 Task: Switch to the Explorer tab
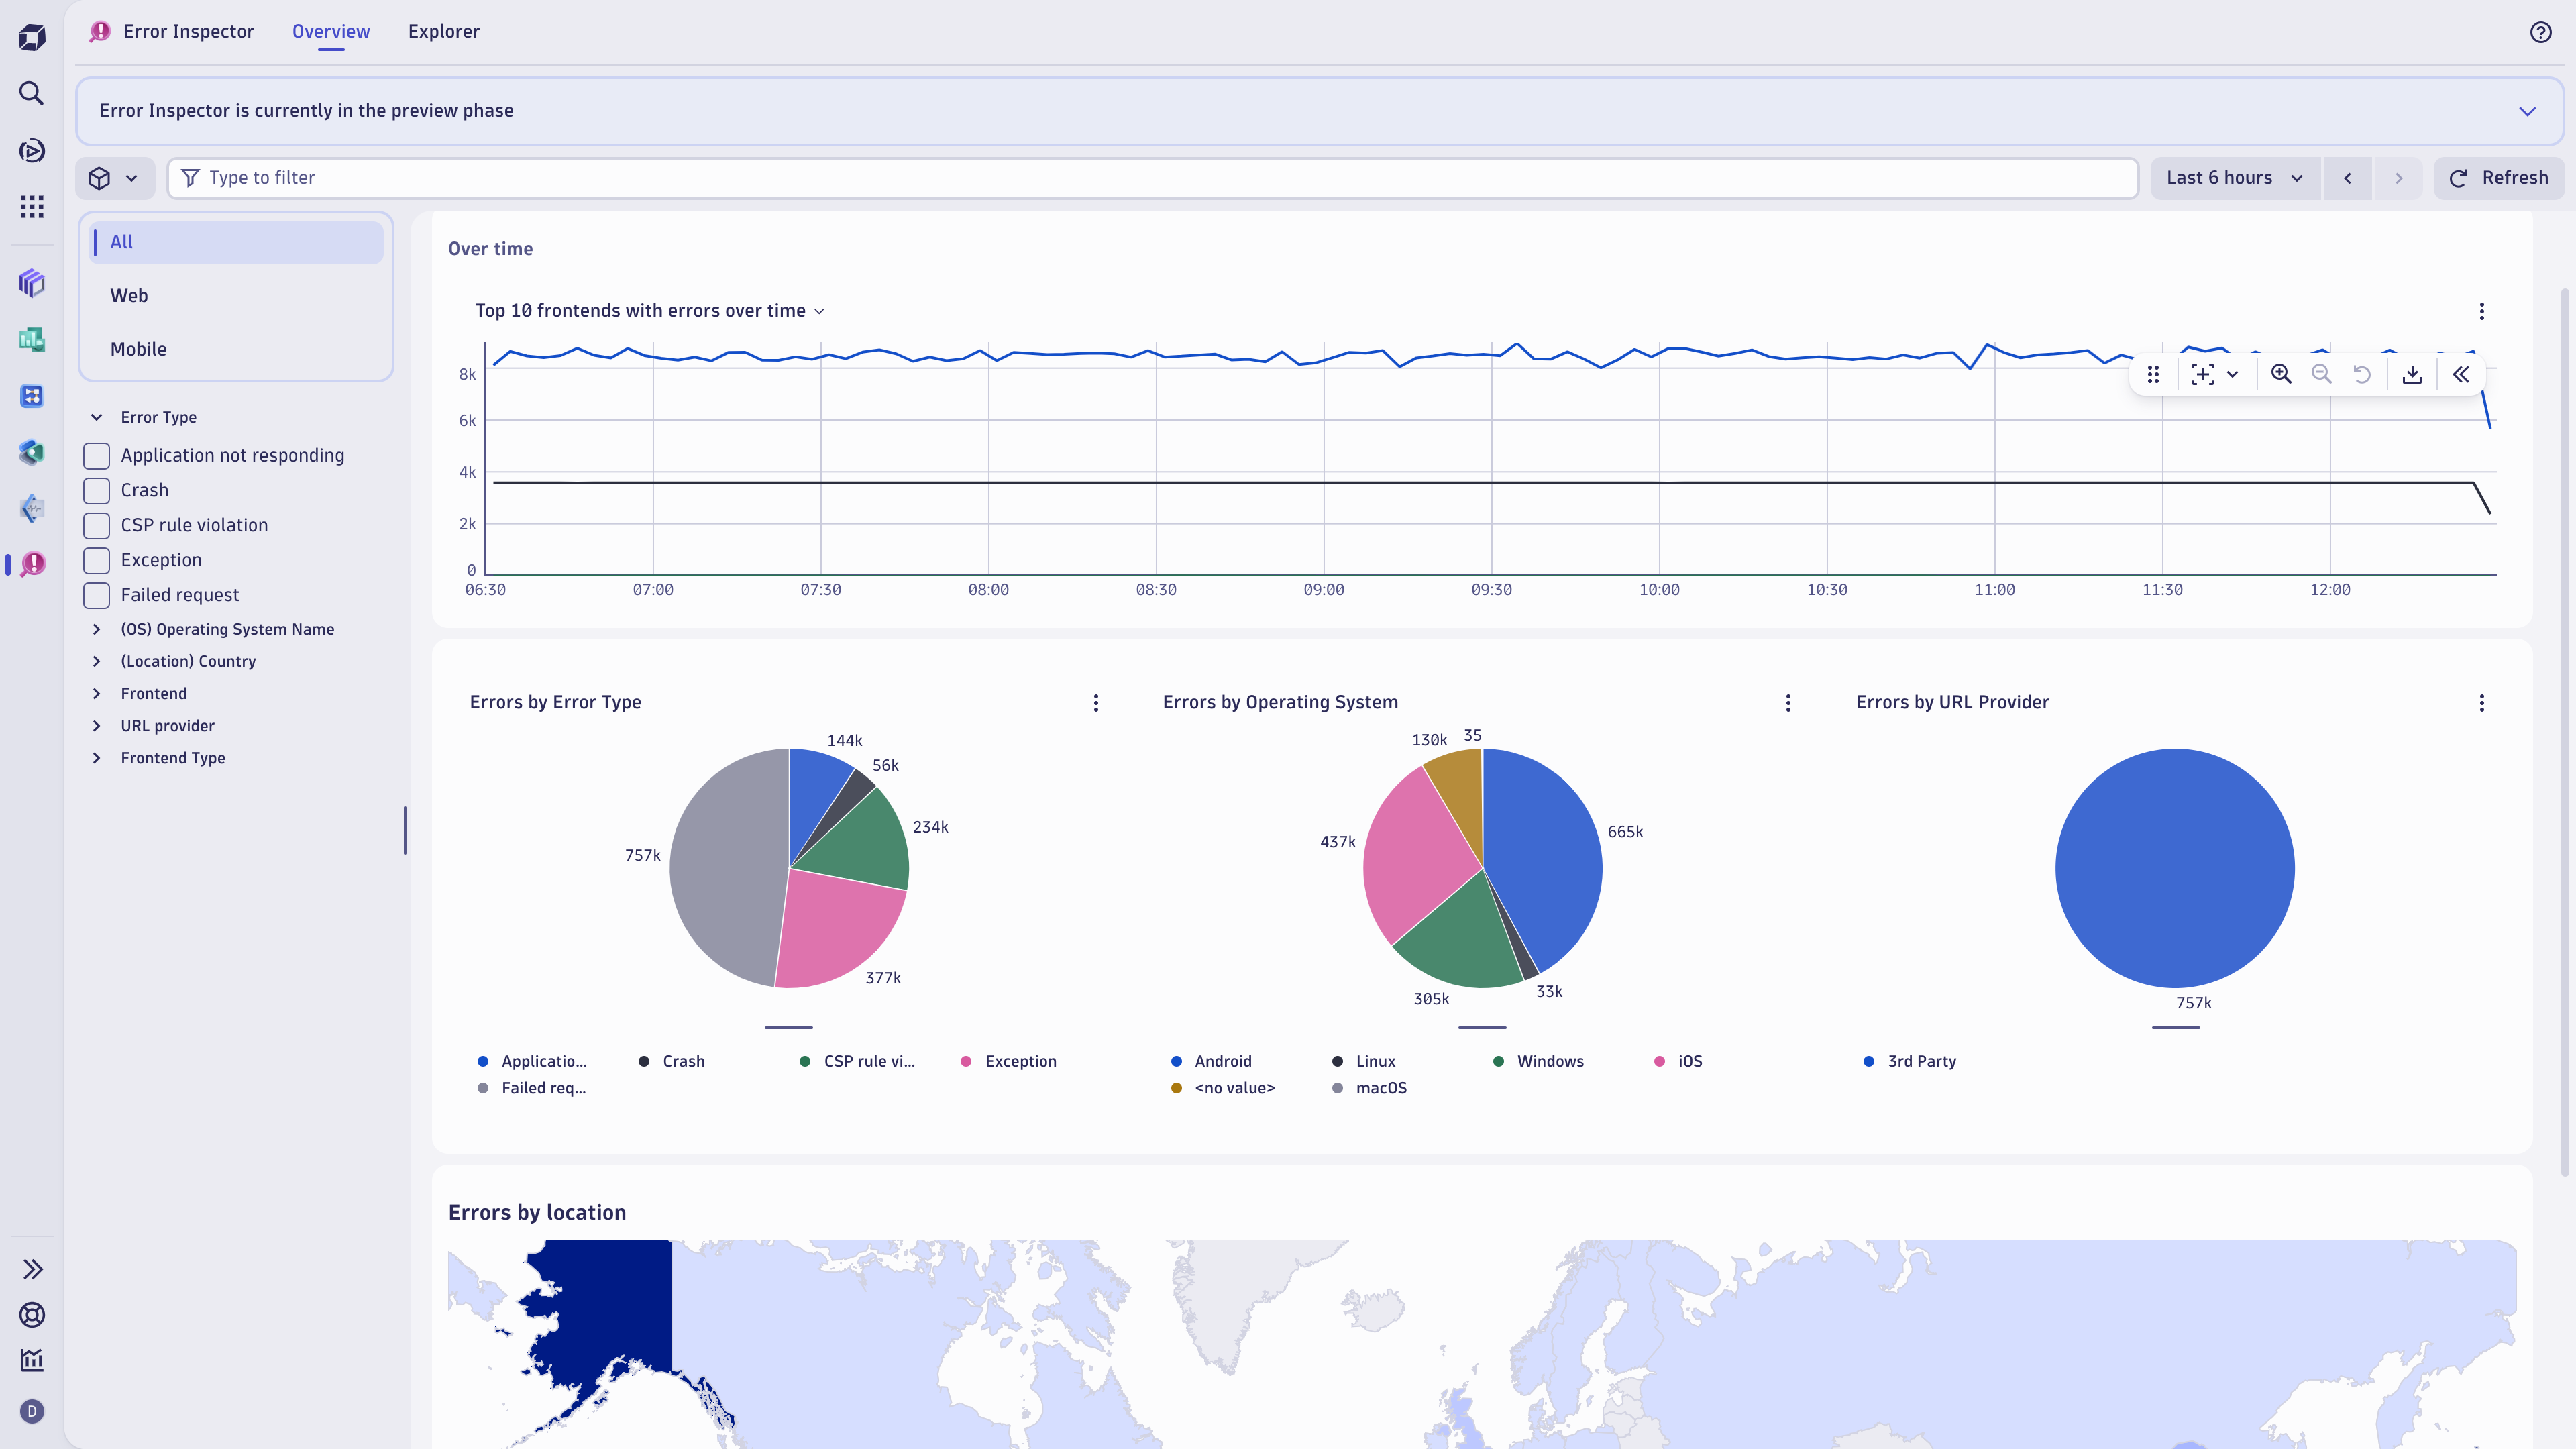click(x=443, y=31)
